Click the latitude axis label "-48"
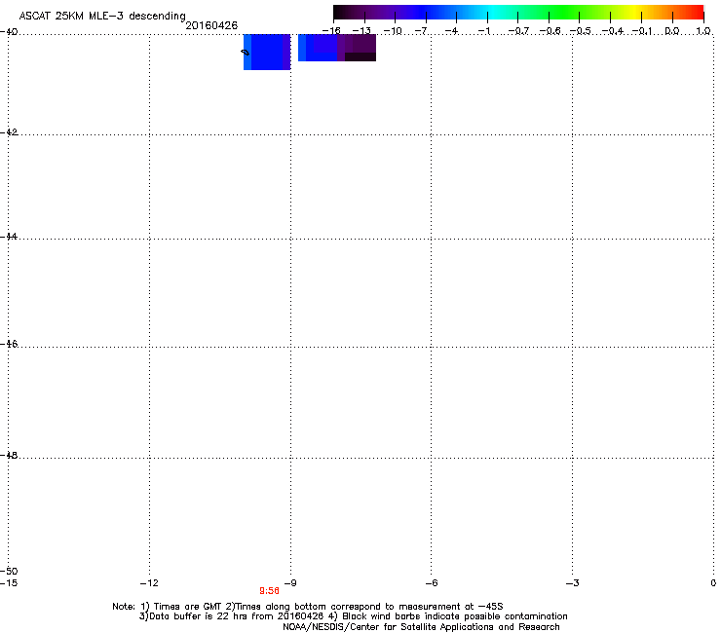Image resolution: width=721 pixels, height=633 pixels. click(9, 455)
